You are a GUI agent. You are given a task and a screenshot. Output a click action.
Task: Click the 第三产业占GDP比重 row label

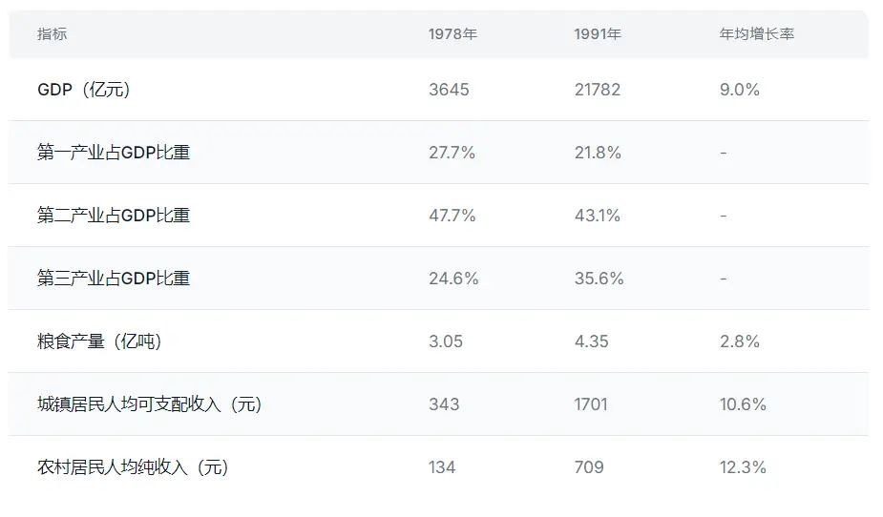pyautogui.click(x=114, y=279)
